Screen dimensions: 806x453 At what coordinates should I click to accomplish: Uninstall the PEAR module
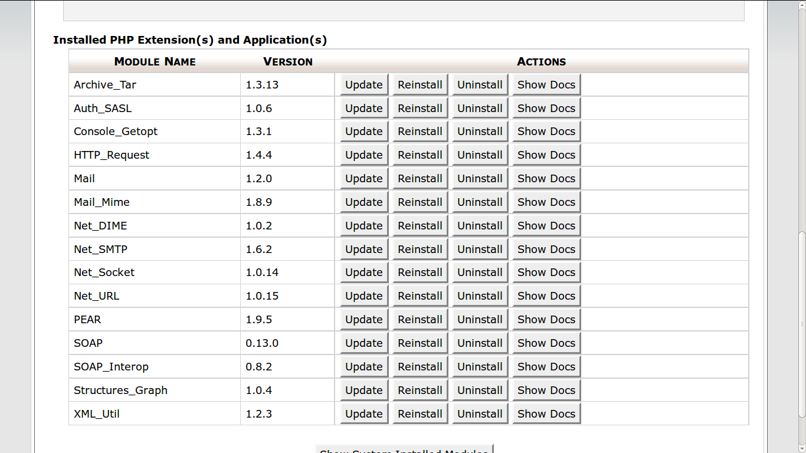point(480,320)
